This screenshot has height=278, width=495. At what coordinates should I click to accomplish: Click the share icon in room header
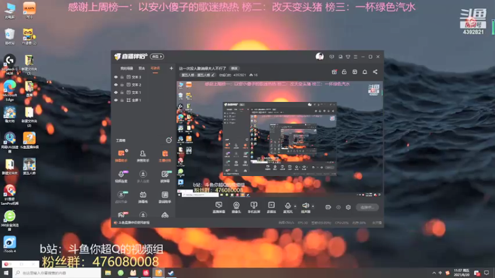[375, 72]
